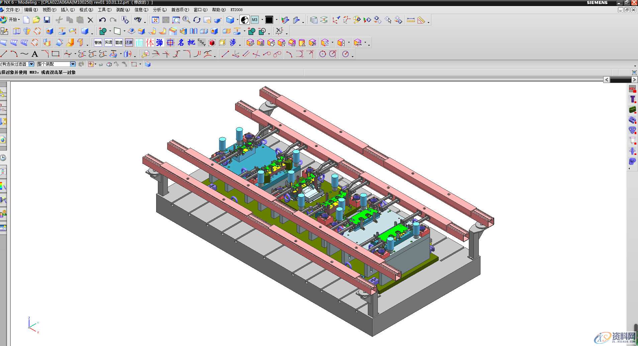The image size is (638, 346).
Task: Click the Undo arrow icon
Action: [x=102, y=20]
